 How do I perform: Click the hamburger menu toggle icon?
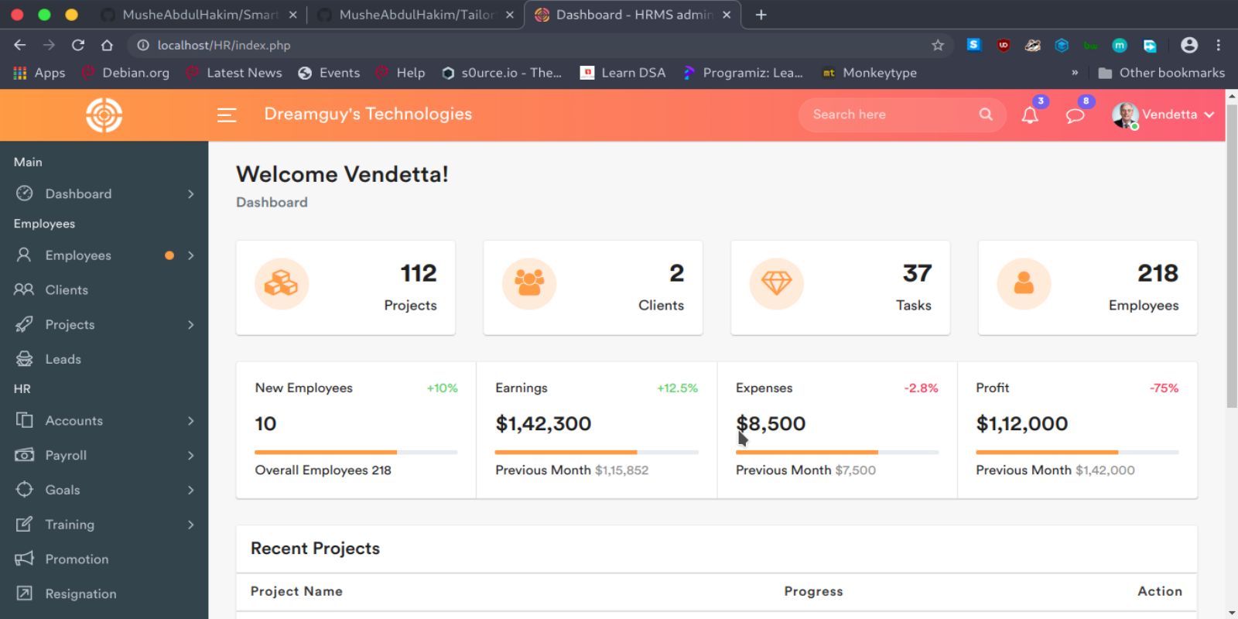pos(227,115)
